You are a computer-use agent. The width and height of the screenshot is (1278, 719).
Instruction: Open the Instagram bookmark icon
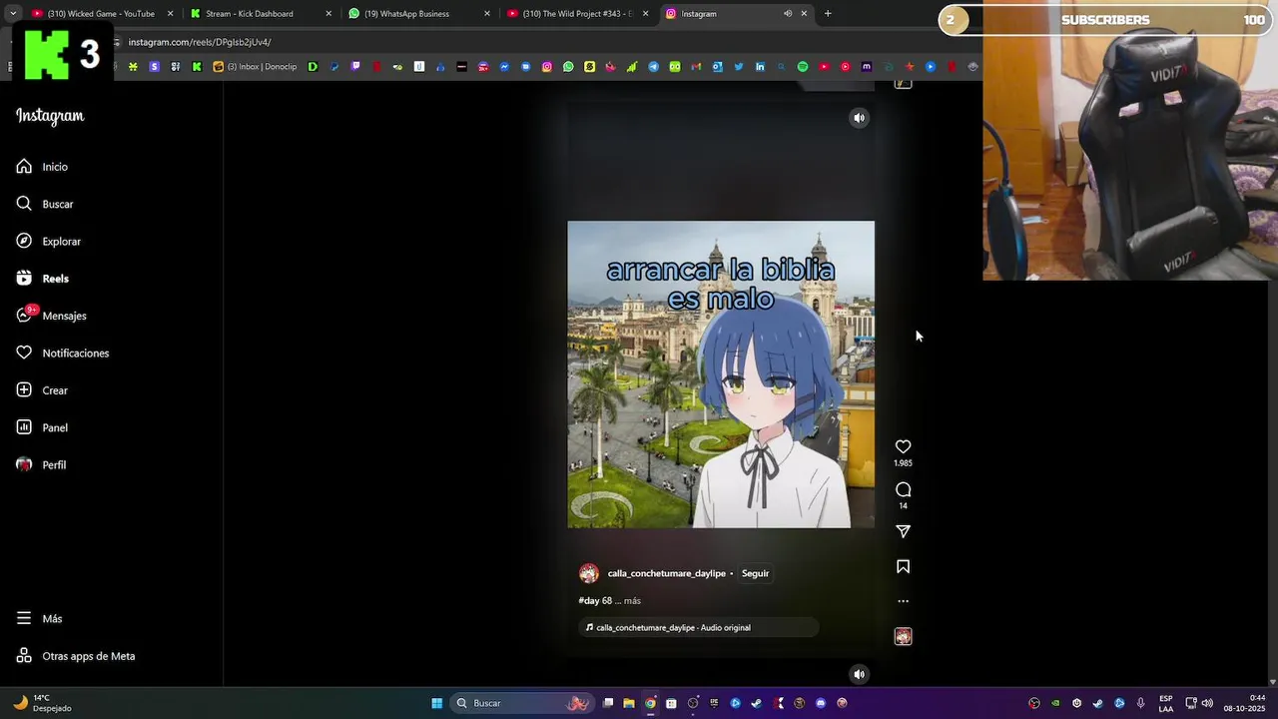coord(547,67)
